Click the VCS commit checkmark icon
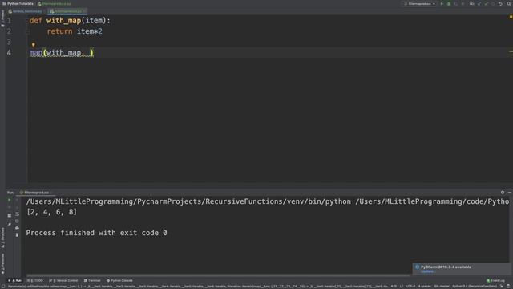 [x=487, y=3]
